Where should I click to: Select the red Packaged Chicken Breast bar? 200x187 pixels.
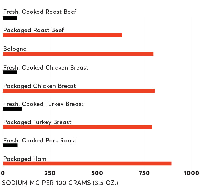click(79, 91)
